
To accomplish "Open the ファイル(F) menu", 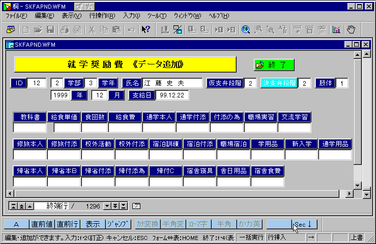I will pos(17,16).
